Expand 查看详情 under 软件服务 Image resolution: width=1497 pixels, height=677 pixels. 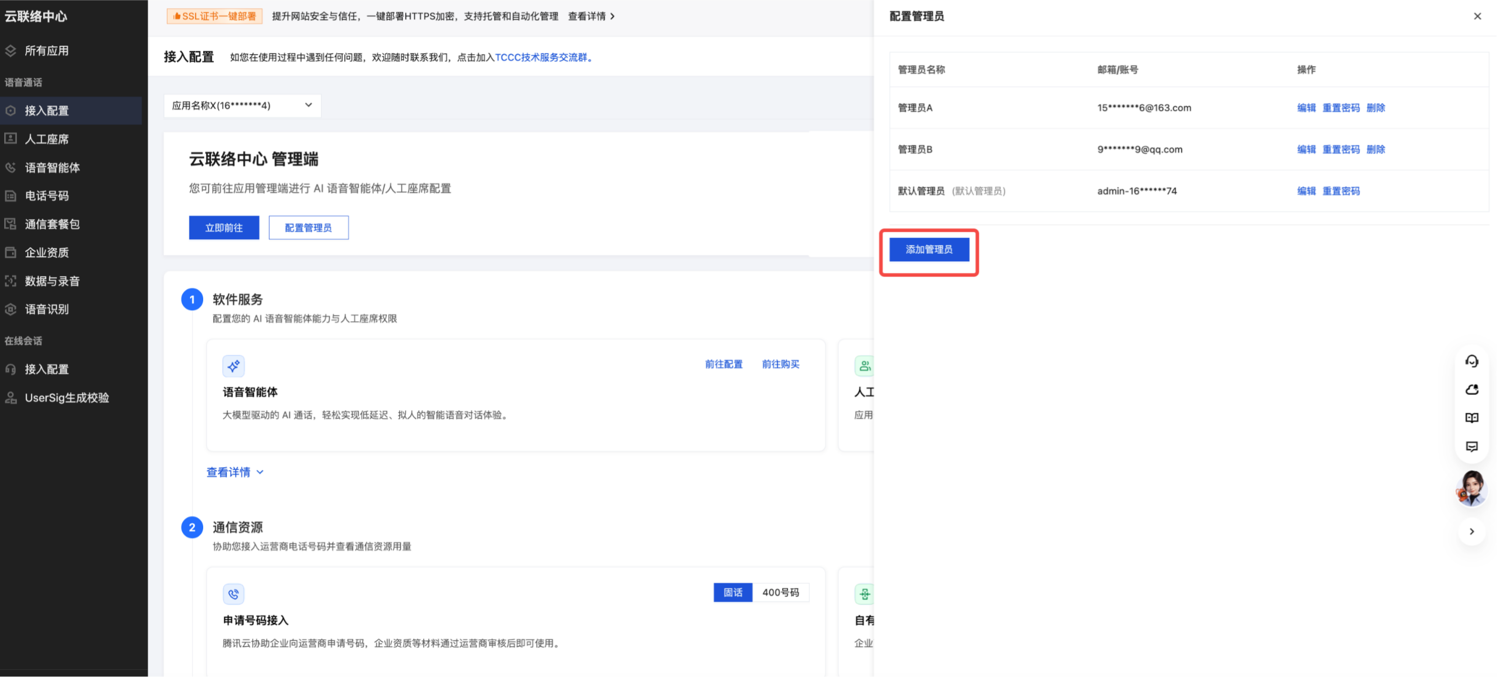(x=235, y=472)
